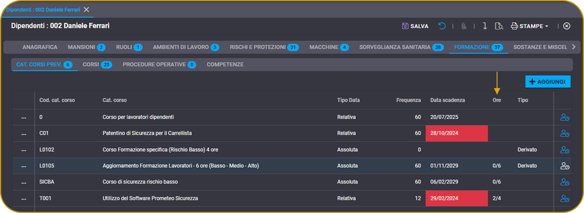Click date cell 20/07/2025
The image size is (584, 213).
coord(444,117)
